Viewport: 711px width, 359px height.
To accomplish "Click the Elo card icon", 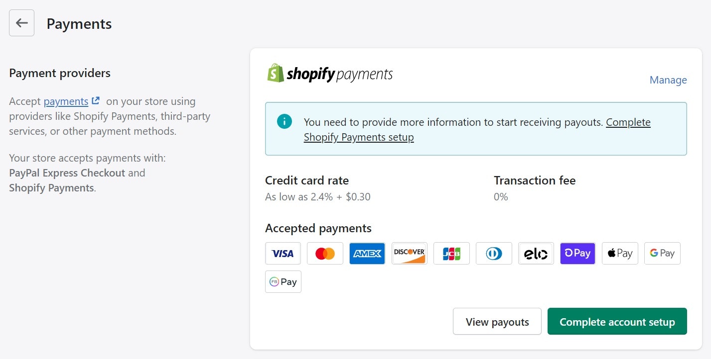I will coord(536,254).
